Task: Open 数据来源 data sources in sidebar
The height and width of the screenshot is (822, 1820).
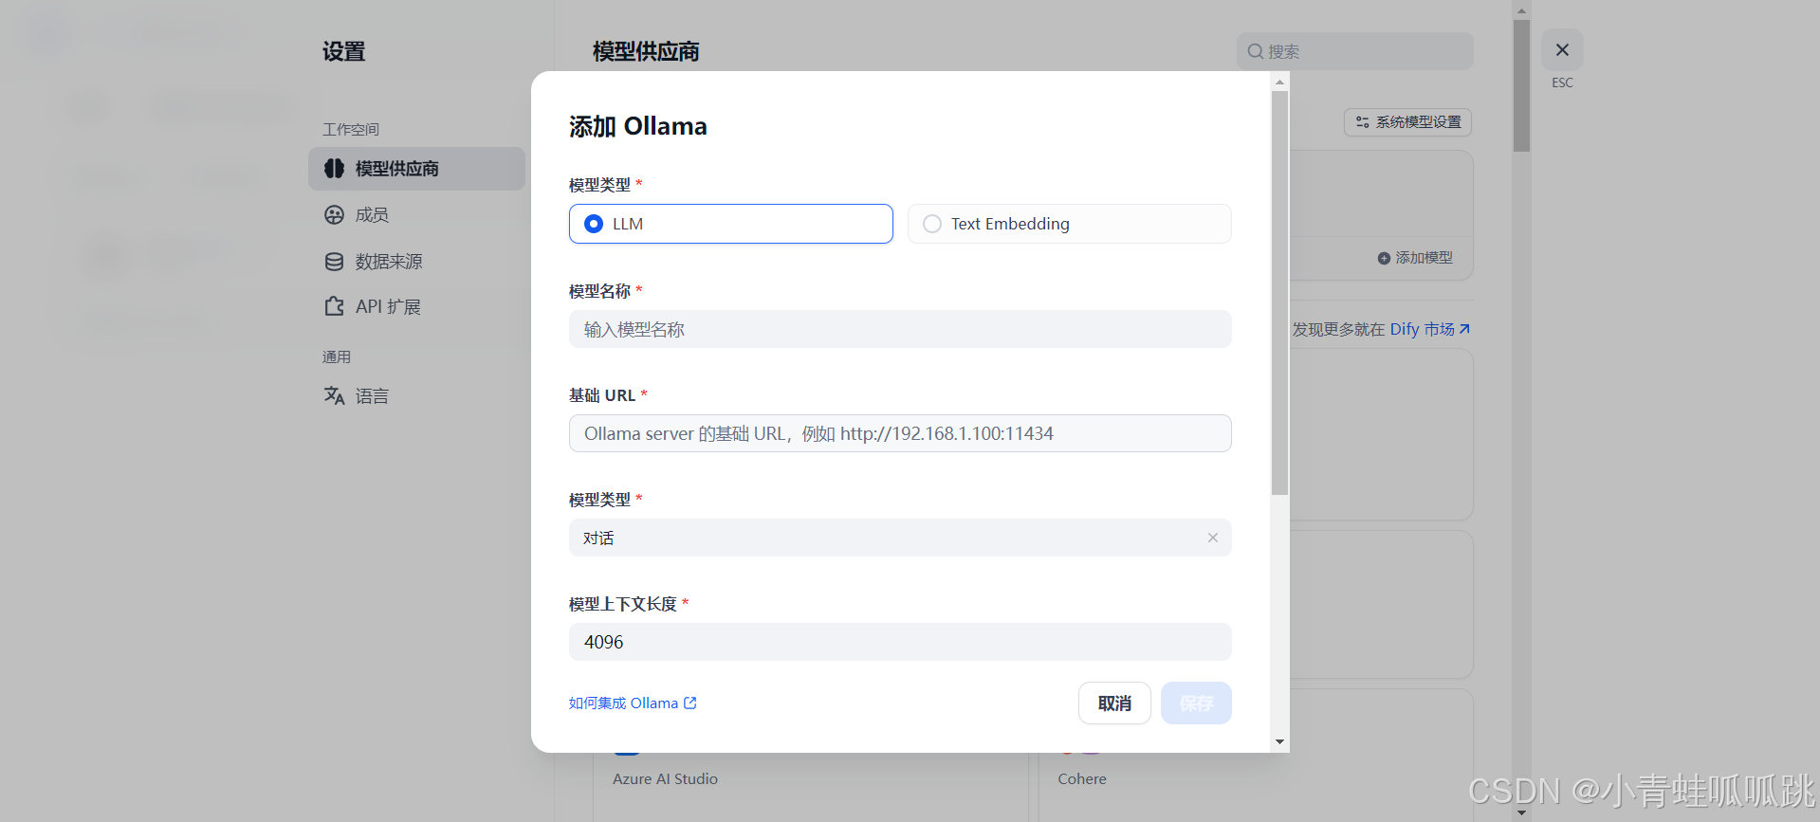Action: click(416, 262)
